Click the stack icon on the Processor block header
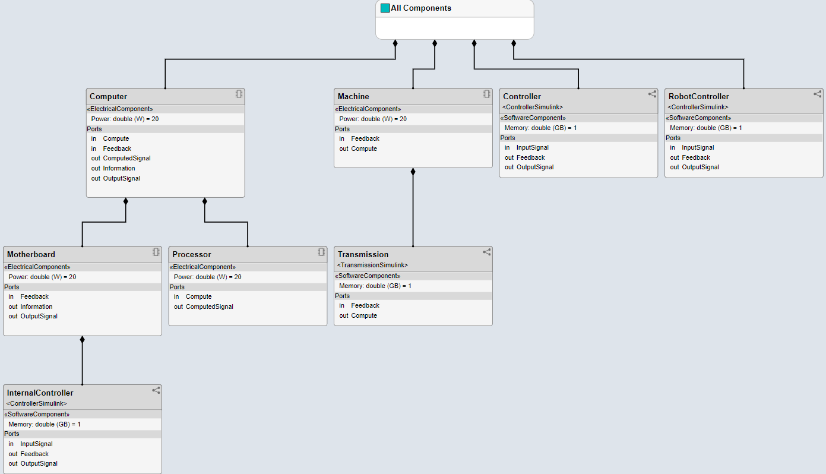 (321, 252)
